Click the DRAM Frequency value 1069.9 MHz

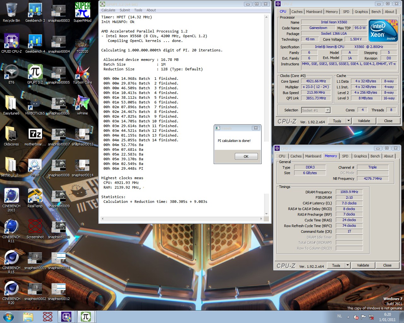[349, 192]
